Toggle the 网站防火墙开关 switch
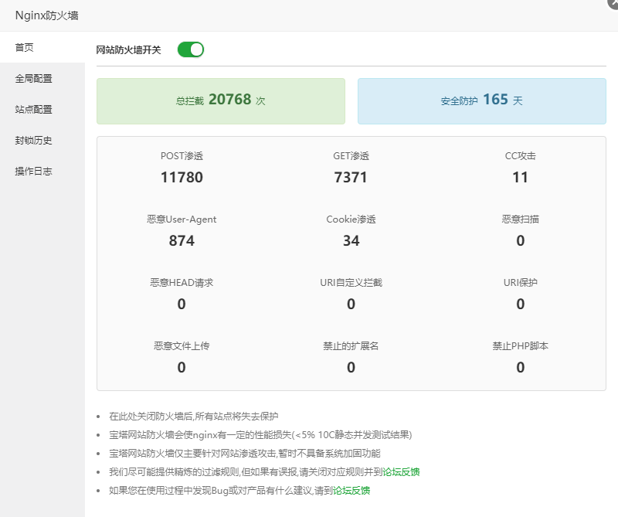This screenshot has width=618, height=517. click(x=190, y=49)
